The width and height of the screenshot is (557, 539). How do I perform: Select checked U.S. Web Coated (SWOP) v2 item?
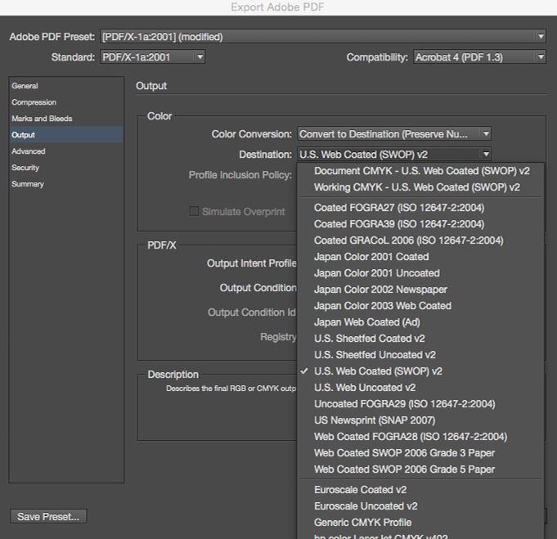(x=420, y=371)
